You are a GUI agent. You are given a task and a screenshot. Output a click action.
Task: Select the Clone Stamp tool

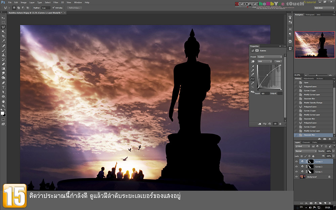[x=3, y=55]
